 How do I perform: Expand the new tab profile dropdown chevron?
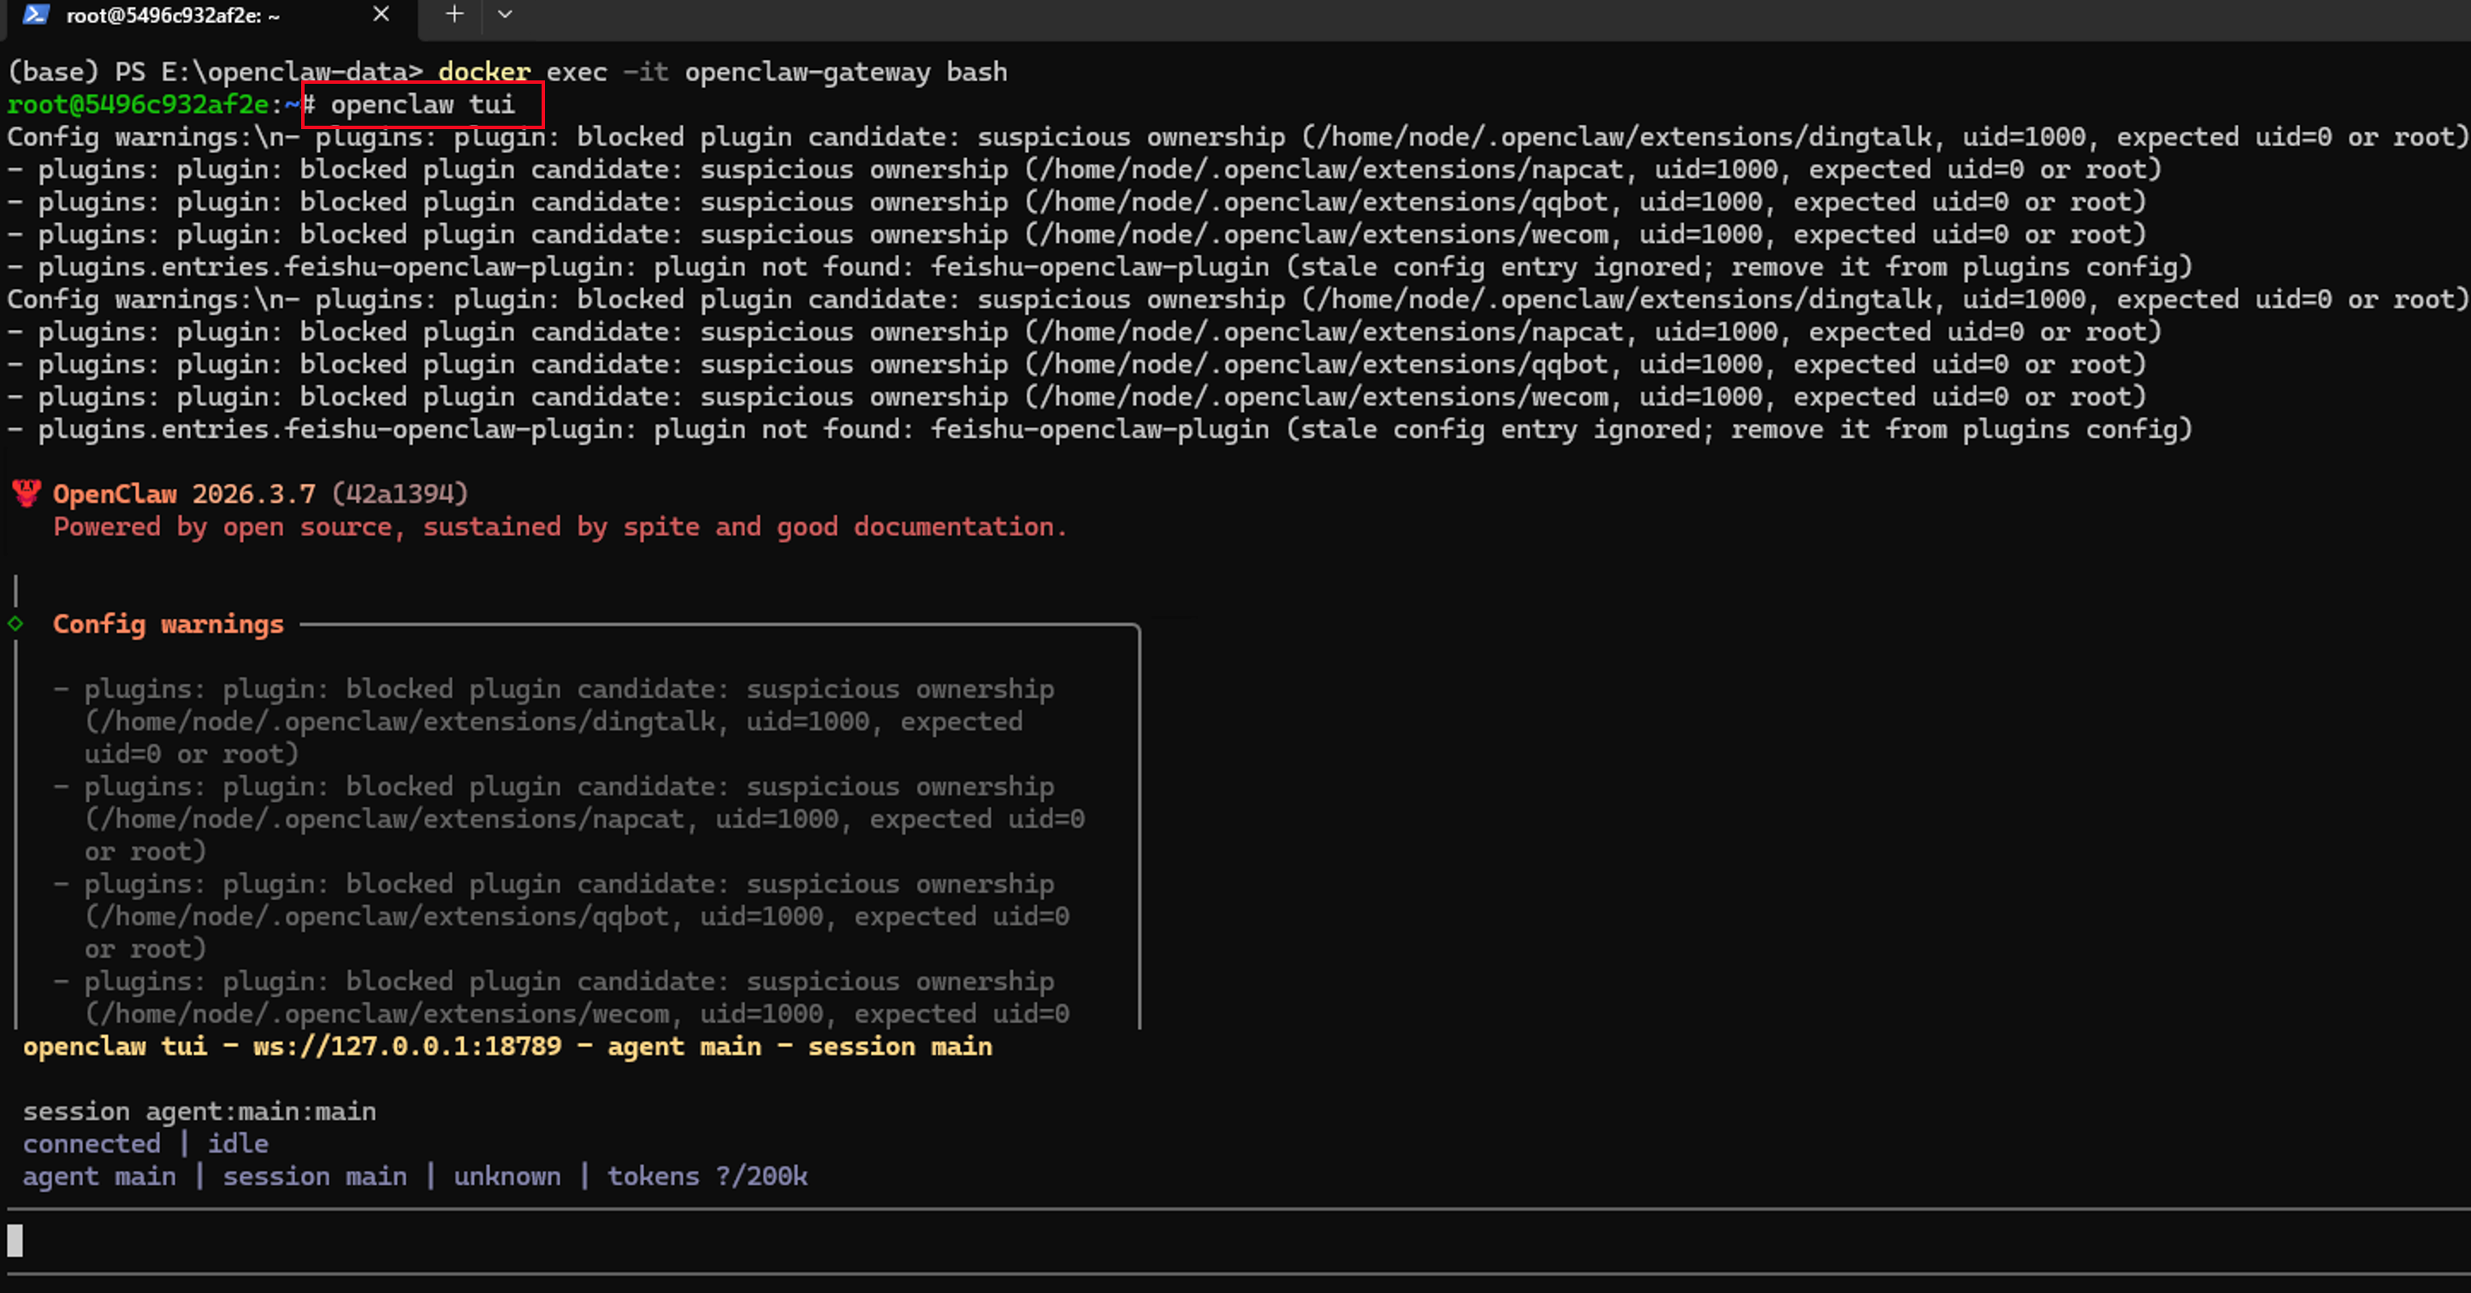point(505,15)
